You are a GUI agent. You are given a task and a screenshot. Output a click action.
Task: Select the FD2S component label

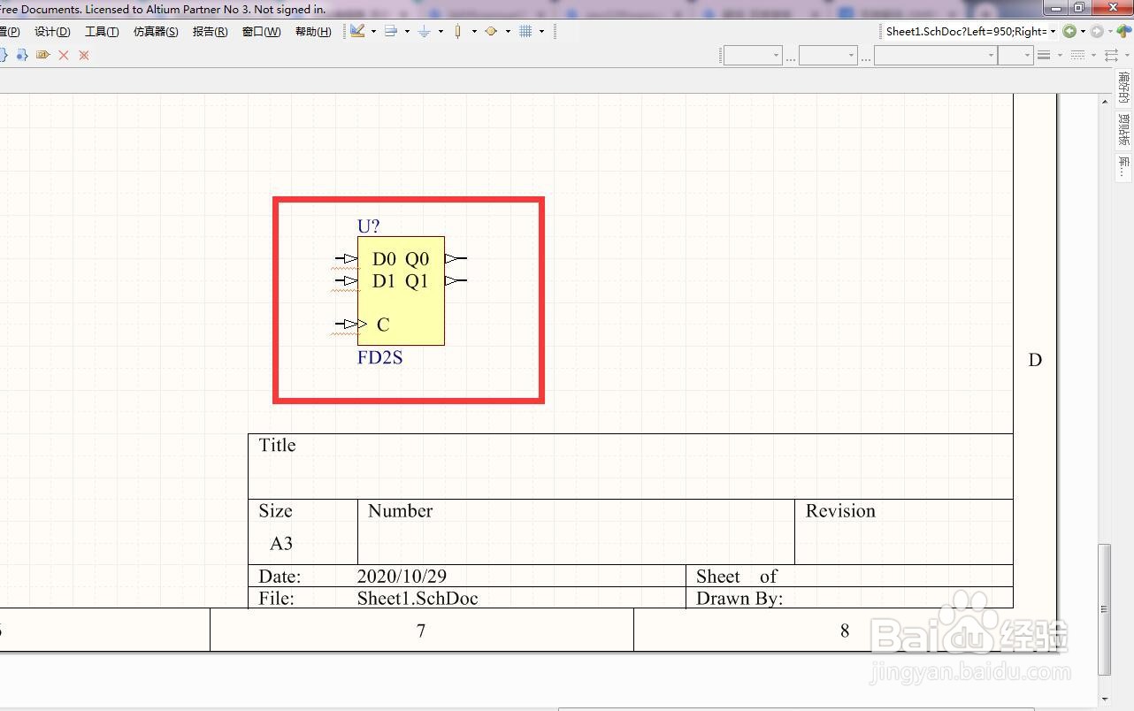380,358
